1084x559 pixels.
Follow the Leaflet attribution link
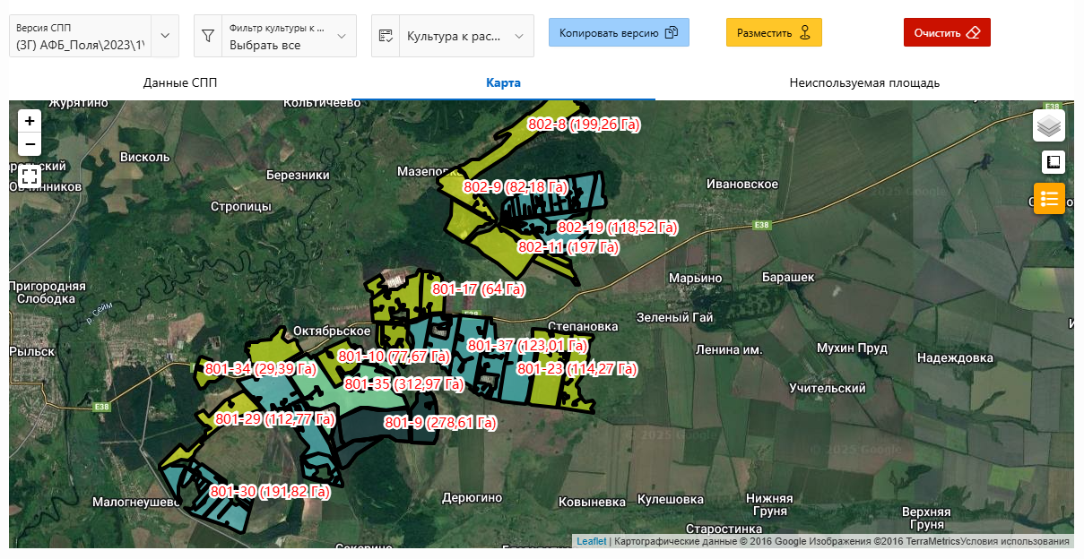tap(591, 542)
